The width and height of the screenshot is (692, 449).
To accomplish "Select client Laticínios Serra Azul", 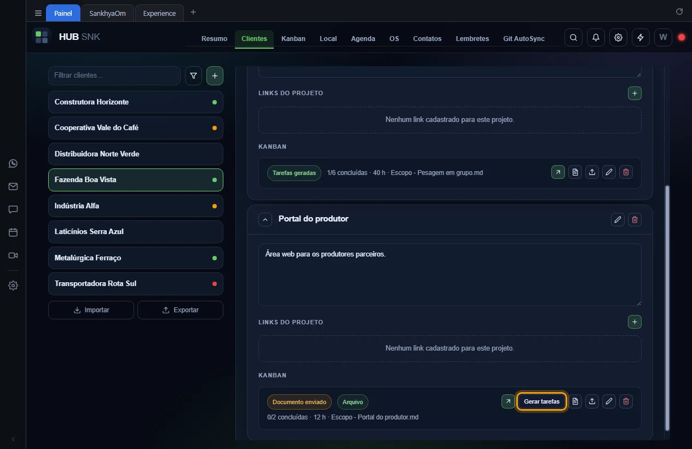I will pyautogui.click(x=136, y=232).
